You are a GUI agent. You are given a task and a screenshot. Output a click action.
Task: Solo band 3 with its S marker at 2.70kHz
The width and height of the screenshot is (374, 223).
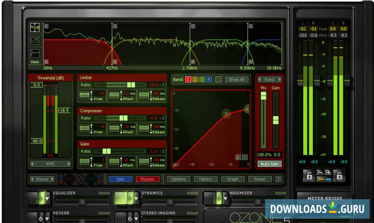click(193, 26)
